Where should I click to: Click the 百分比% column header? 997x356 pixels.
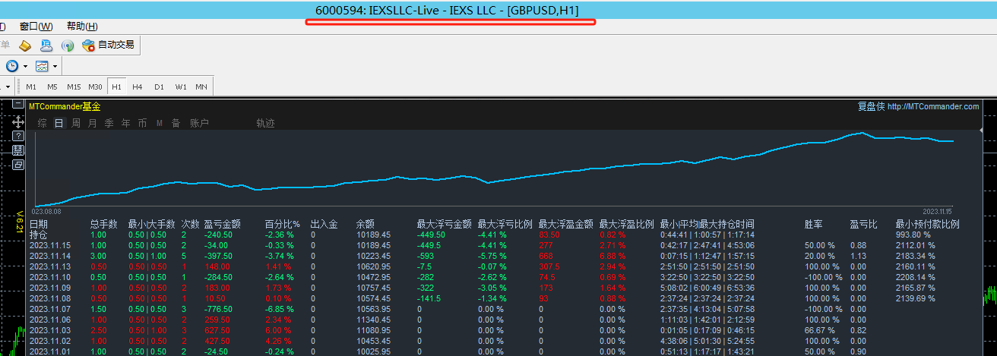[282, 224]
